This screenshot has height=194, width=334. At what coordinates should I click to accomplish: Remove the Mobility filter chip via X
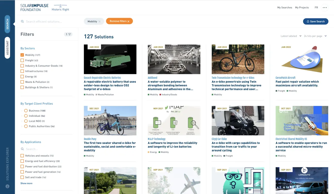tap(100, 21)
